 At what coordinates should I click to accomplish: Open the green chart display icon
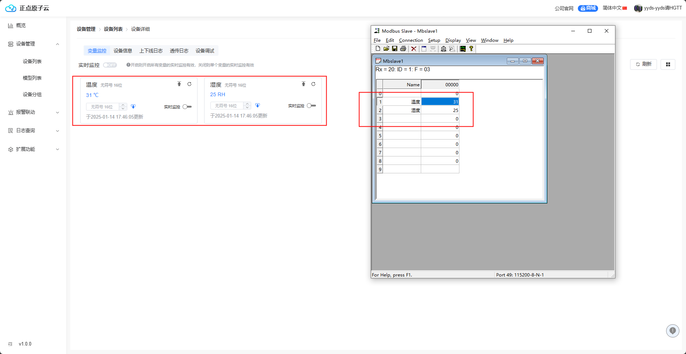[x=463, y=49]
